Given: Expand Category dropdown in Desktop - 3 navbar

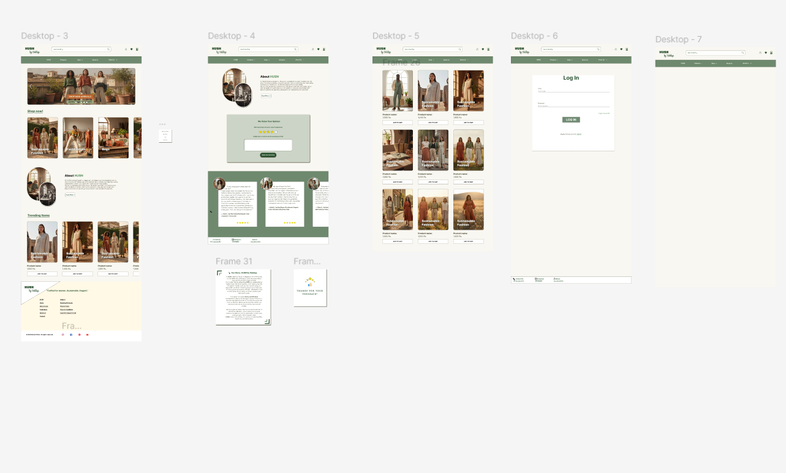Looking at the screenshot, I should 64,60.
